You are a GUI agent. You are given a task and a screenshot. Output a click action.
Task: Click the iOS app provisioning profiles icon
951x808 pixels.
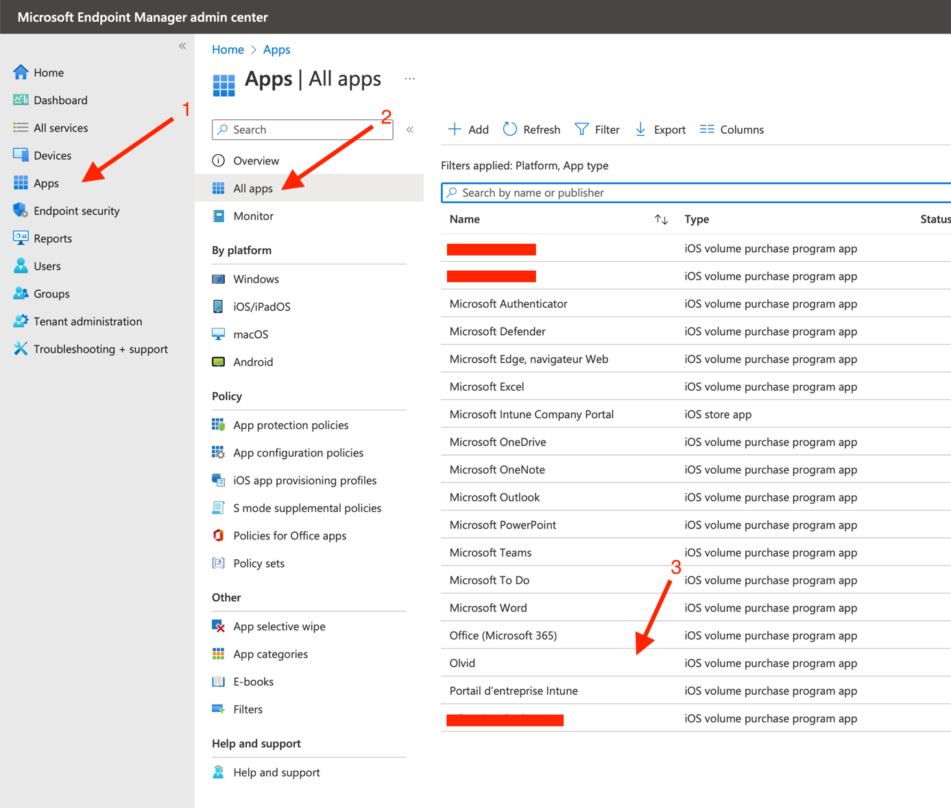click(219, 480)
